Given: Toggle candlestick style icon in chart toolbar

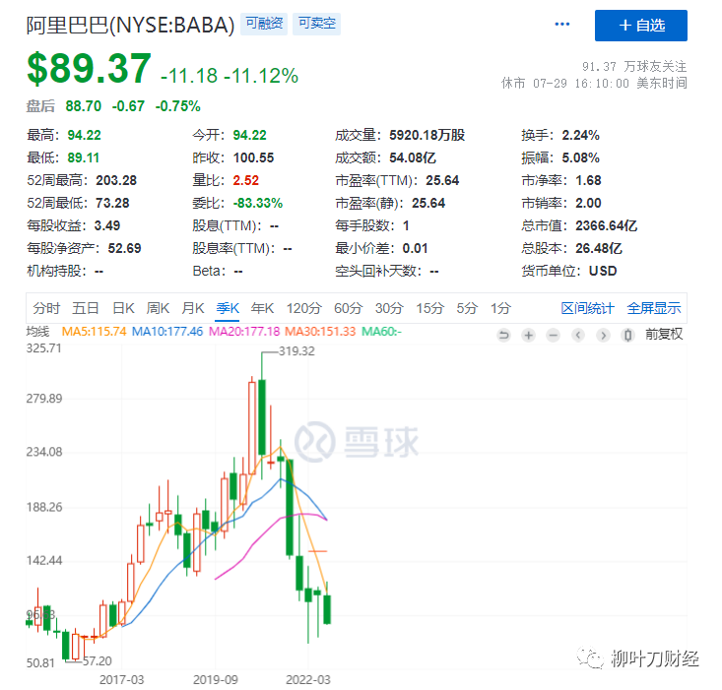Looking at the screenshot, I should point(627,335).
